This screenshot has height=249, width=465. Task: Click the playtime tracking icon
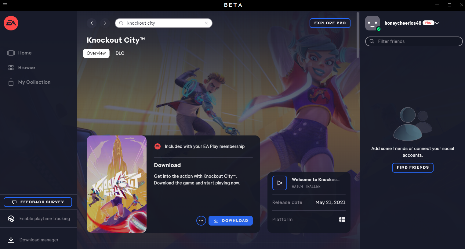point(11,219)
